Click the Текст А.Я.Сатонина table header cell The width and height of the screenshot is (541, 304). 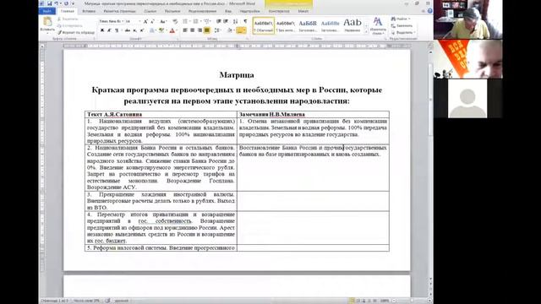(x=161, y=114)
